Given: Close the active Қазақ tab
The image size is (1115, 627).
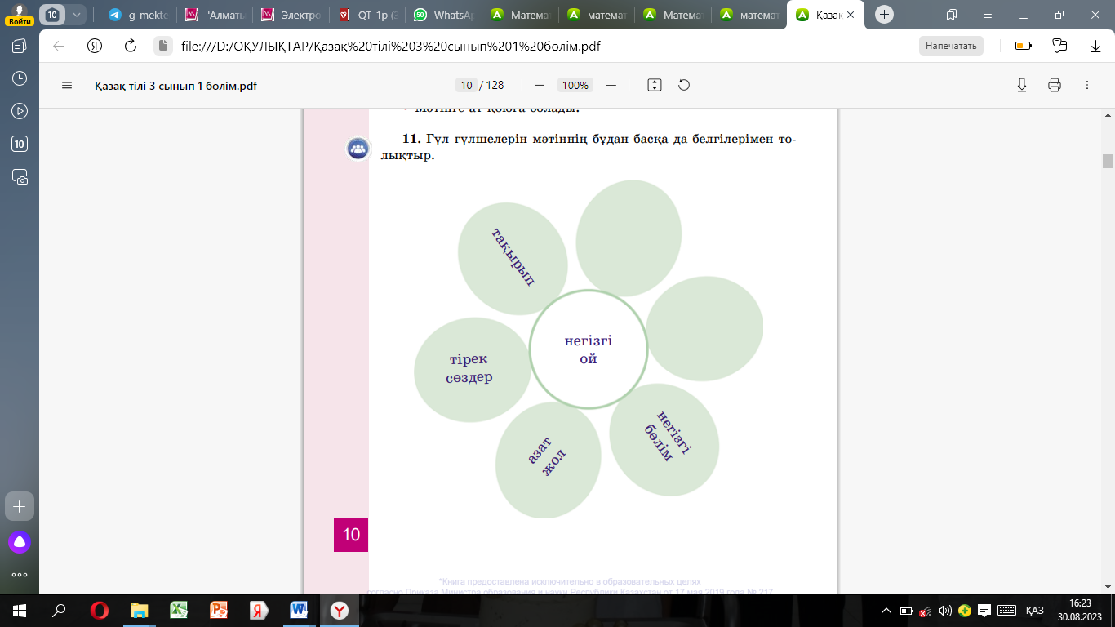Looking at the screenshot, I should click(852, 15).
